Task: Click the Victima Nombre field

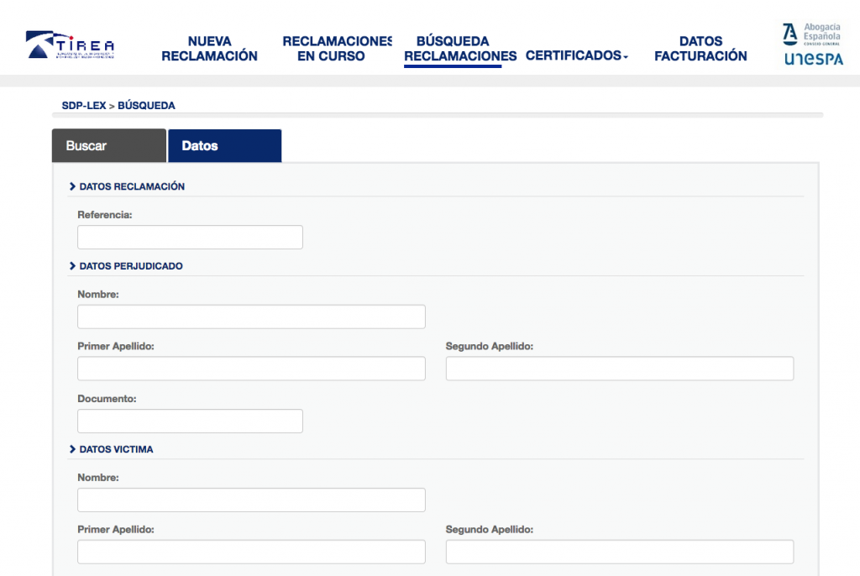Action: pyautogui.click(x=251, y=500)
